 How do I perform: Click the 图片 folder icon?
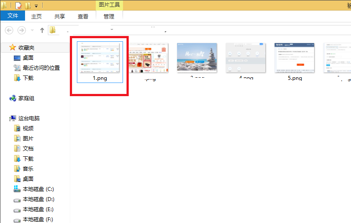click(x=17, y=138)
